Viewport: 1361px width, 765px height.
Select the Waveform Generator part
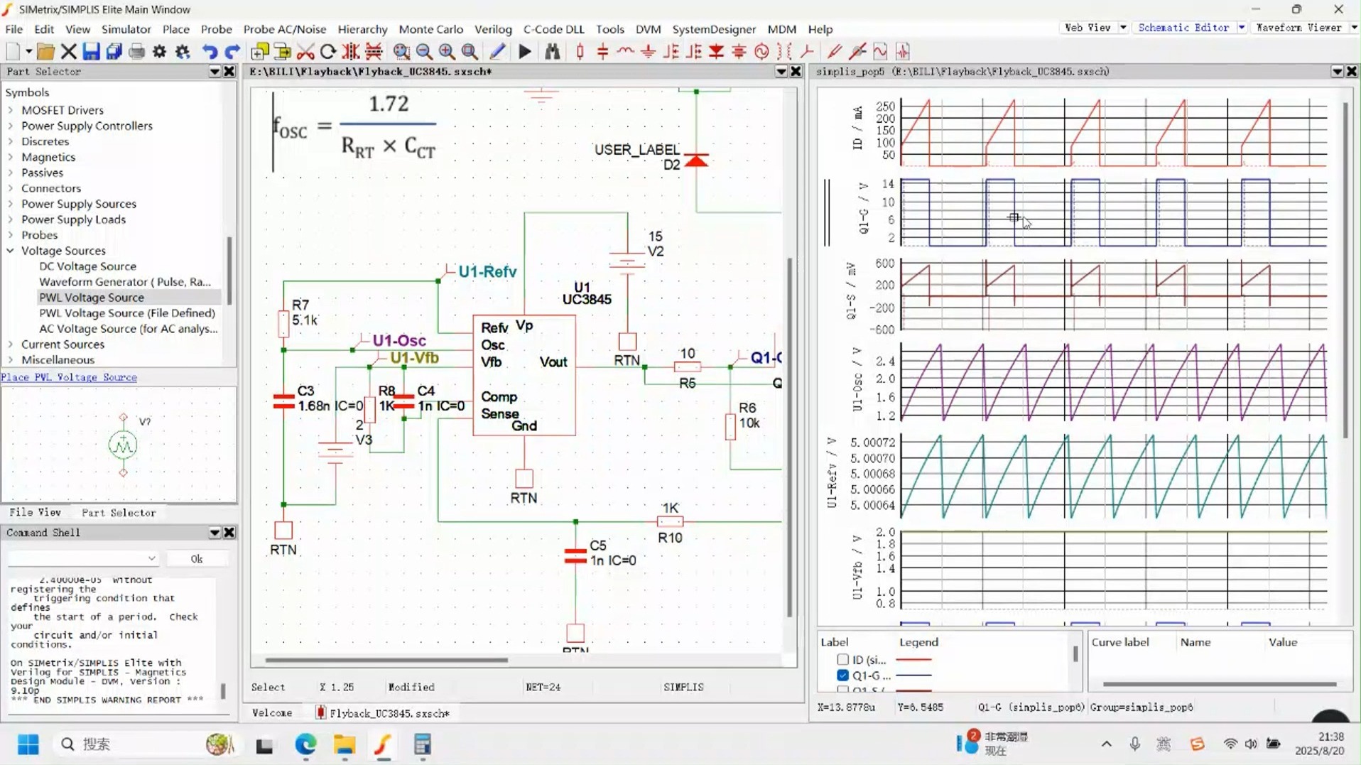tap(125, 282)
